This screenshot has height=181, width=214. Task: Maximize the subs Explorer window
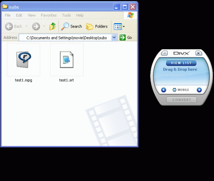[x=125, y=7]
